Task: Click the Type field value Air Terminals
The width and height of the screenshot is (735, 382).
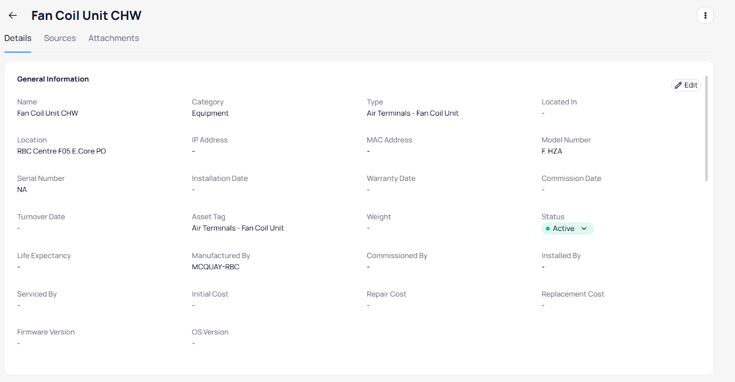Action: [x=412, y=113]
